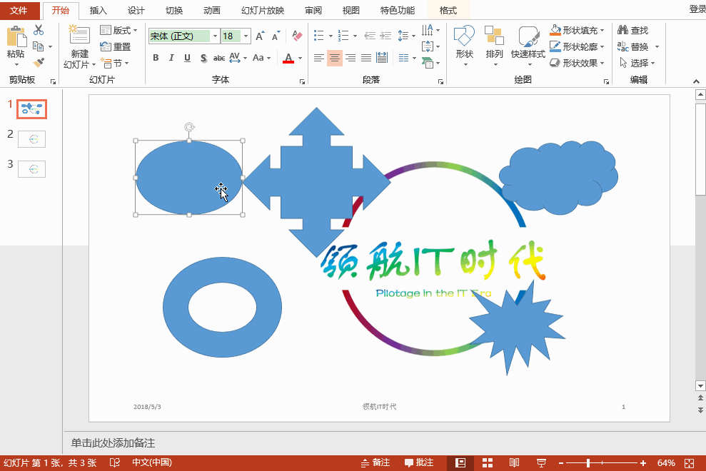Image resolution: width=706 pixels, height=471 pixels.
Task: Align text right
Action: point(351,58)
